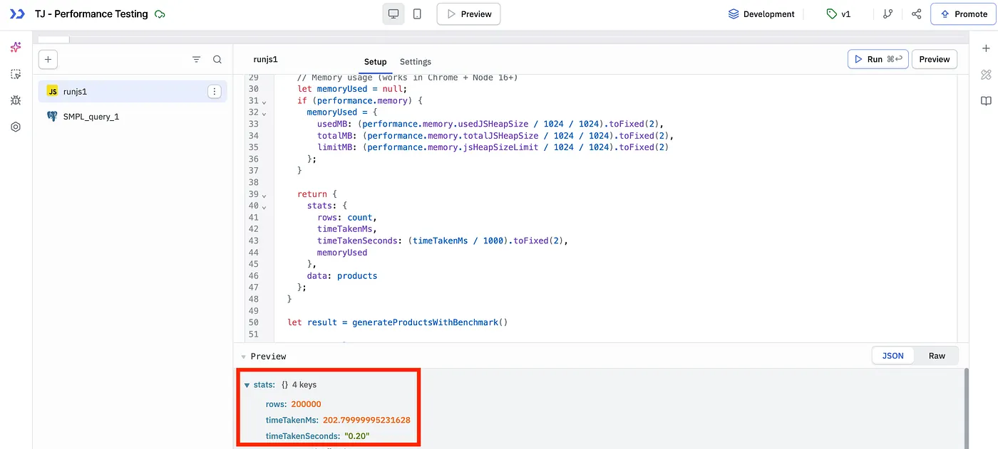Select SMPL_query_1 in query list
Image resolution: width=998 pixels, height=449 pixels.
[91, 116]
